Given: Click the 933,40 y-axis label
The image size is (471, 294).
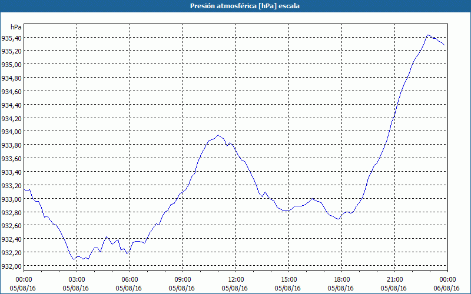Looking at the screenshot, I should coord(11,172).
